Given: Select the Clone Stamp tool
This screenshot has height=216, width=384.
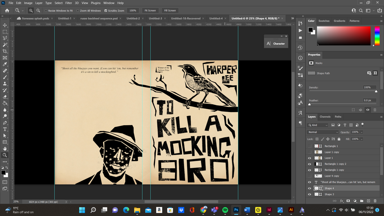Looking at the screenshot, I should (x=5, y=84).
